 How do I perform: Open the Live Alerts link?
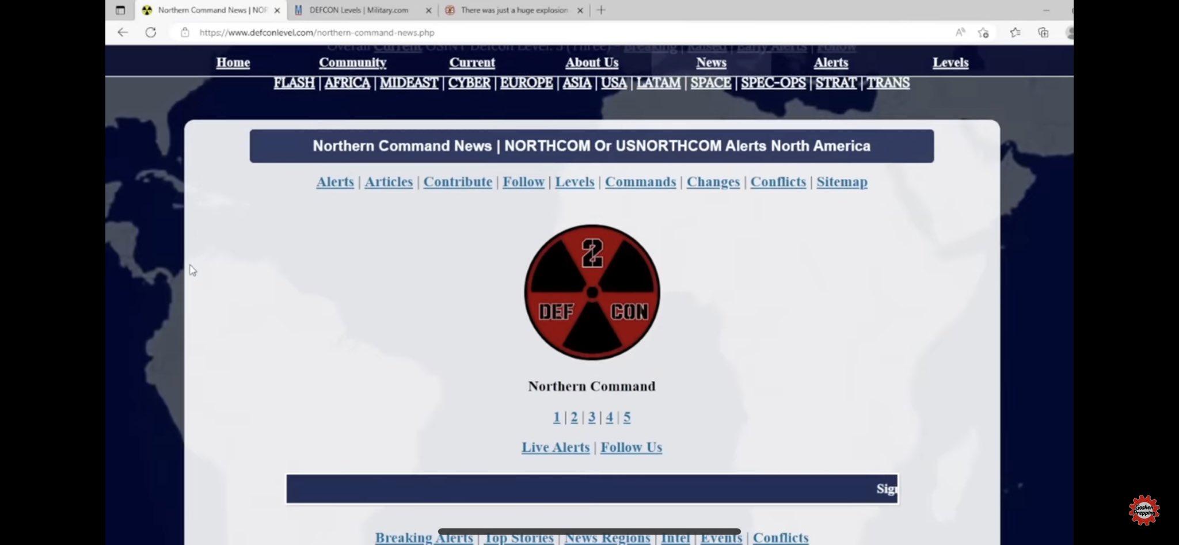point(556,447)
